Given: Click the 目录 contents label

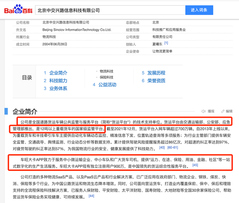Looking at the screenshot, I should (27, 78).
